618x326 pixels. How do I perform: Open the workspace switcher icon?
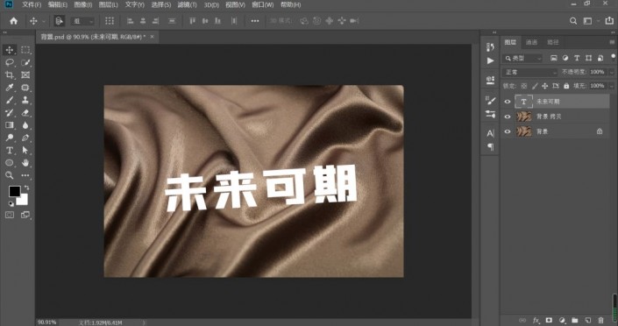click(587, 21)
